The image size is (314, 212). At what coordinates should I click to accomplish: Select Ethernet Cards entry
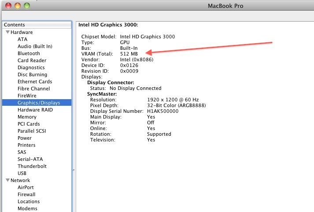point(35,82)
